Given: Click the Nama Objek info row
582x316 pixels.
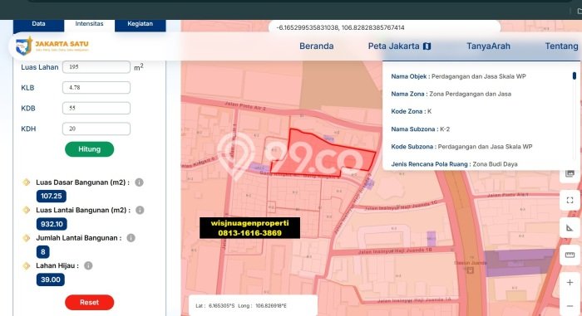Looking at the screenshot, I should (458, 76).
